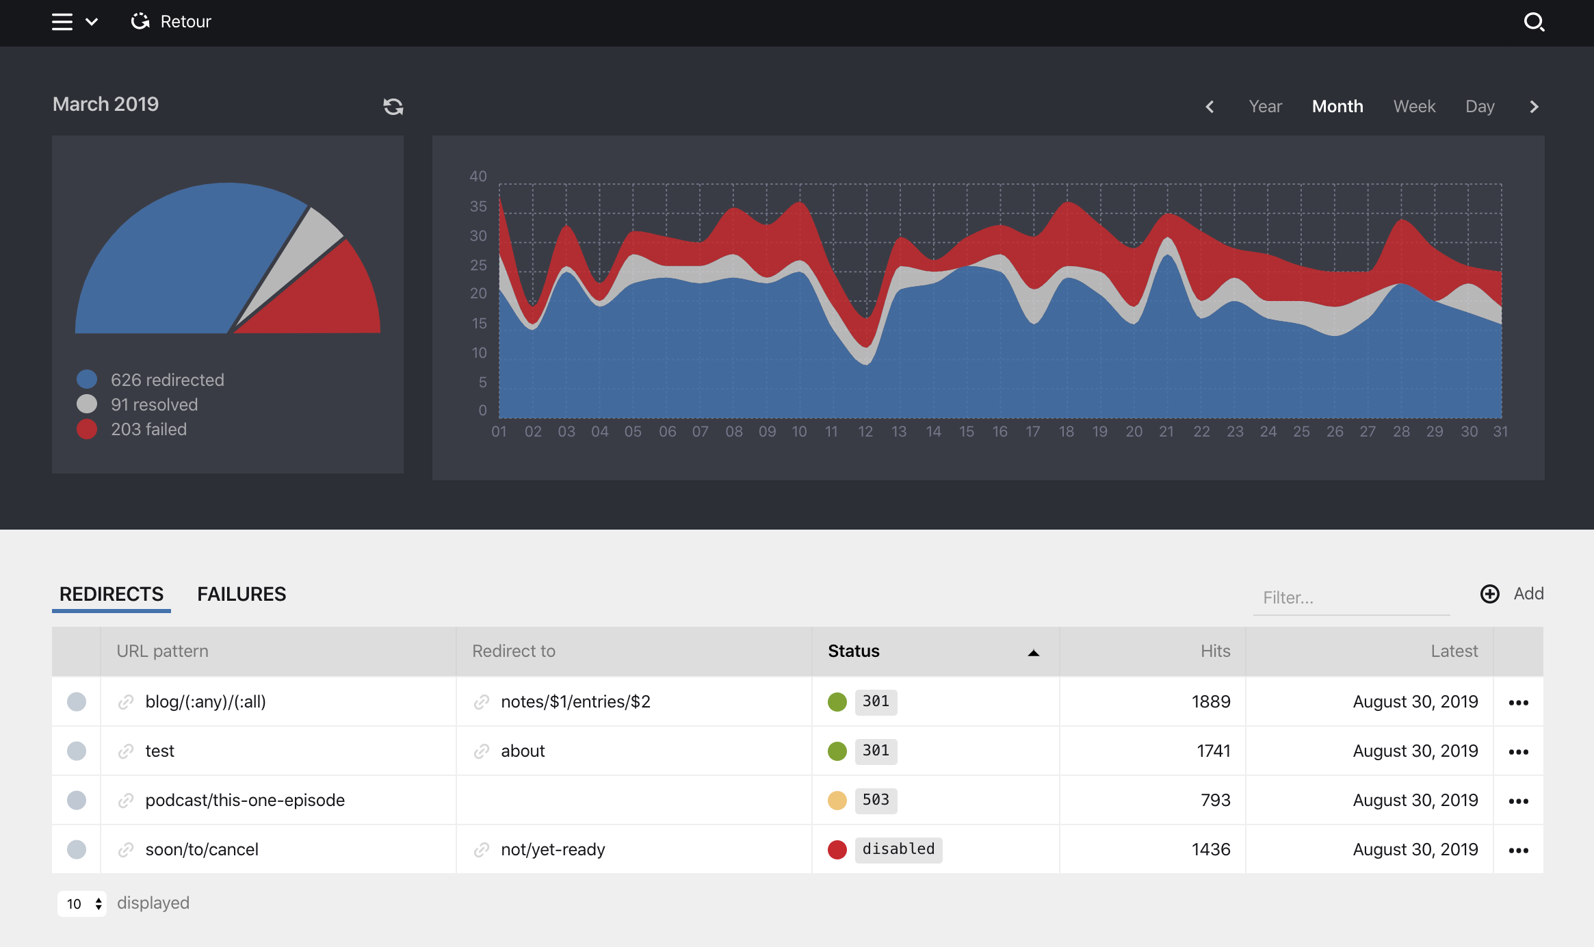The height and width of the screenshot is (947, 1594).
Task: Open the 10 displayed rows dropdown
Action: [82, 904]
